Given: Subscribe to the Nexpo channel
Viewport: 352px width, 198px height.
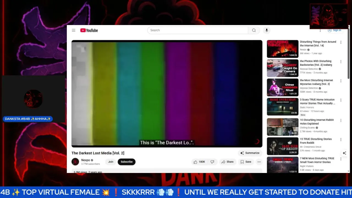Looking at the screenshot, I should click(x=127, y=162).
